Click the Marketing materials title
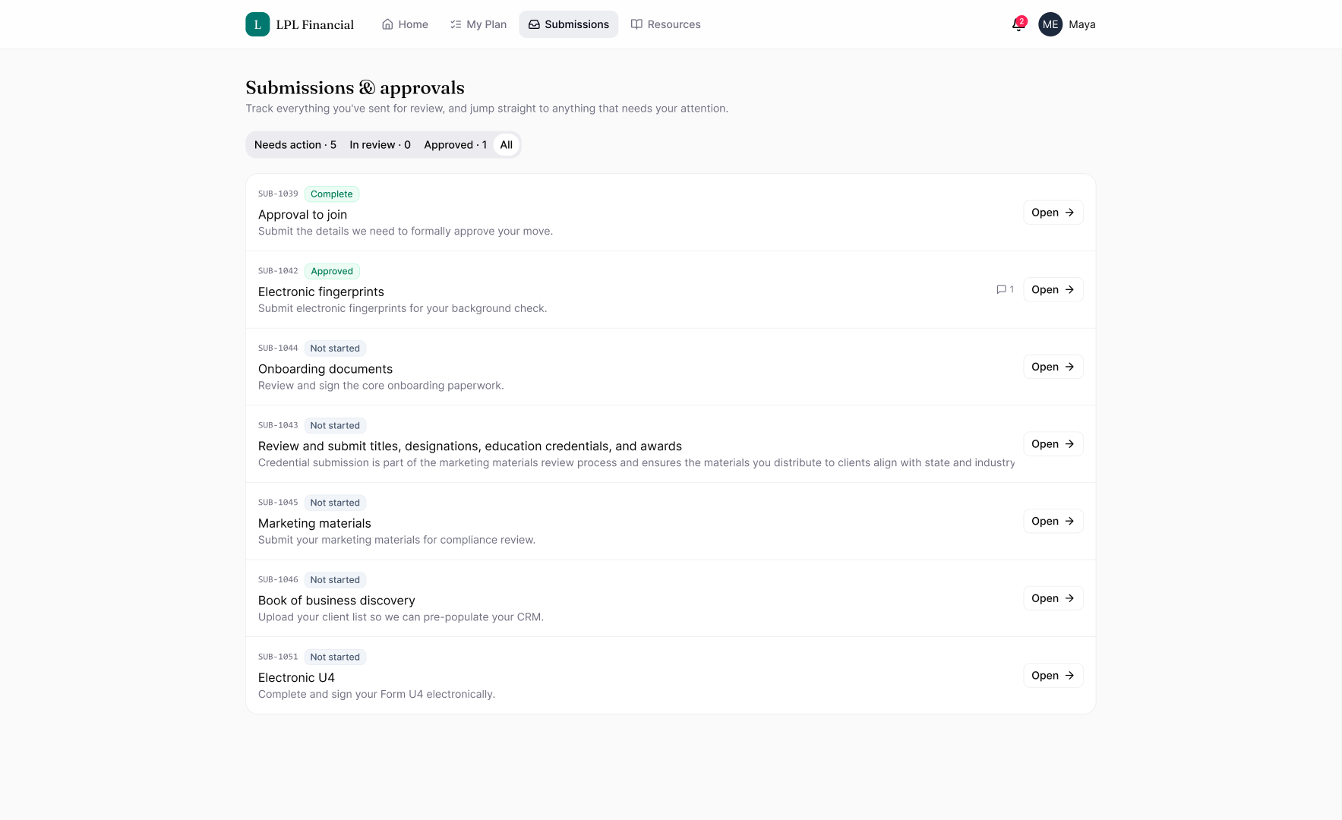The width and height of the screenshot is (1342, 820). click(x=314, y=523)
